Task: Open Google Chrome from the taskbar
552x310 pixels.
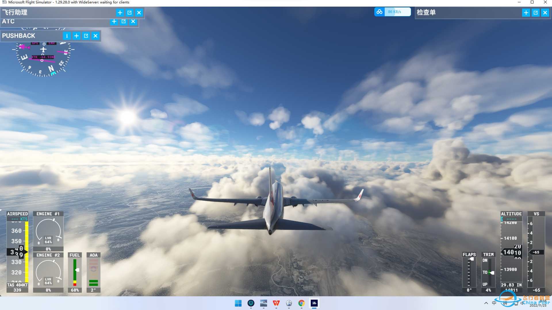Action: [x=301, y=303]
